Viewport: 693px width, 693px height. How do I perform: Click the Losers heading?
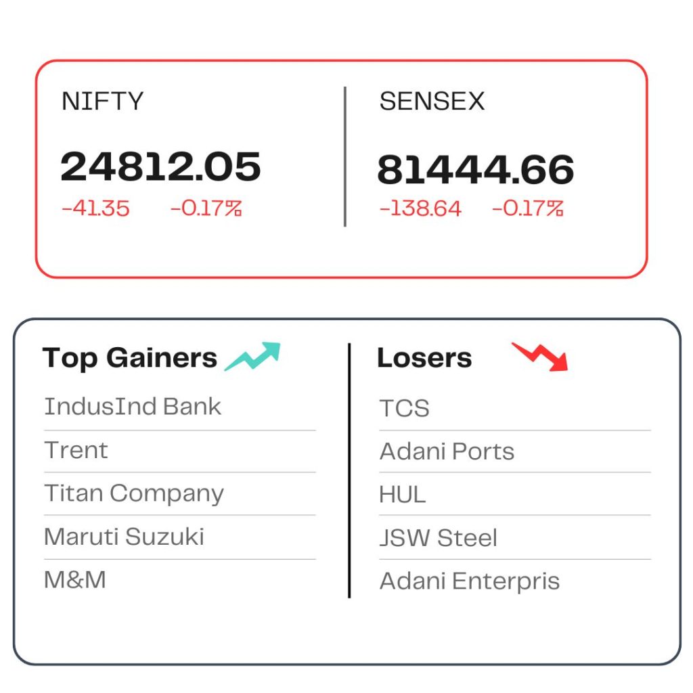tap(425, 358)
